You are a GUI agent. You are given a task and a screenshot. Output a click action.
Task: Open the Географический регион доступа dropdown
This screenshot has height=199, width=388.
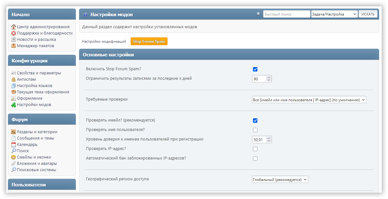click(x=280, y=179)
